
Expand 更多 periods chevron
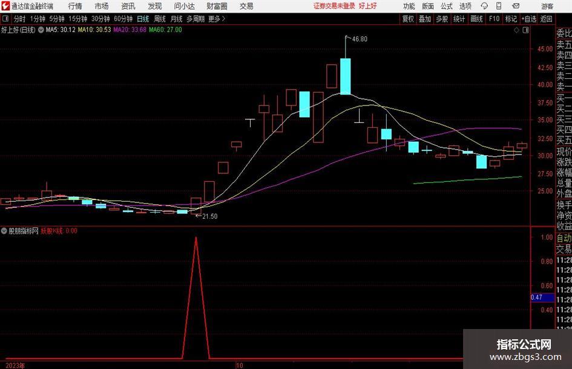coord(217,19)
